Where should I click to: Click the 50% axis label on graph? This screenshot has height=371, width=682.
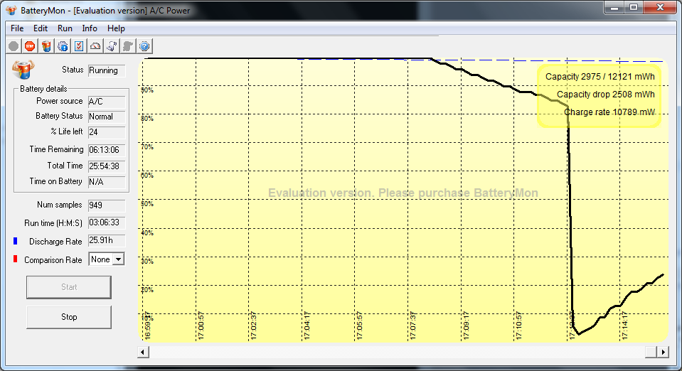coord(147,203)
